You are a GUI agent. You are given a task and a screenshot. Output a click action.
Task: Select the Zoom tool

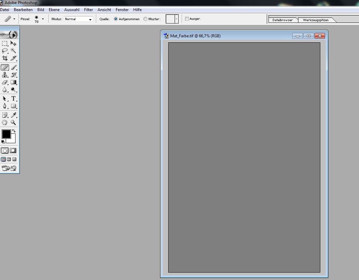point(13,122)
